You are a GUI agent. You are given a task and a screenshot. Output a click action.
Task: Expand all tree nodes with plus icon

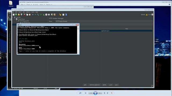coord(33,15)
